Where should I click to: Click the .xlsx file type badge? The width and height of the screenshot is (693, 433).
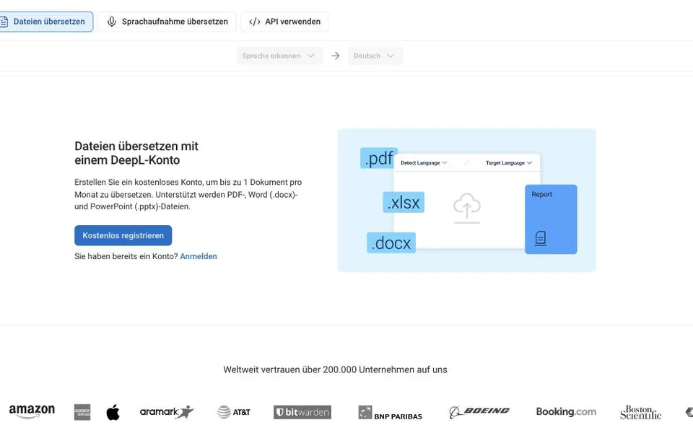coord(404,202)
